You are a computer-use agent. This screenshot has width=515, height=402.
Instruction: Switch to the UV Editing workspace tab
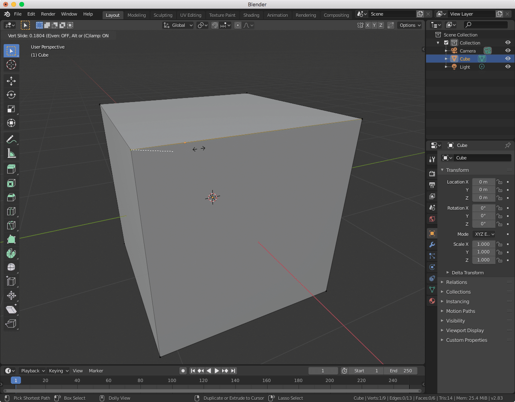click(191, 15)
